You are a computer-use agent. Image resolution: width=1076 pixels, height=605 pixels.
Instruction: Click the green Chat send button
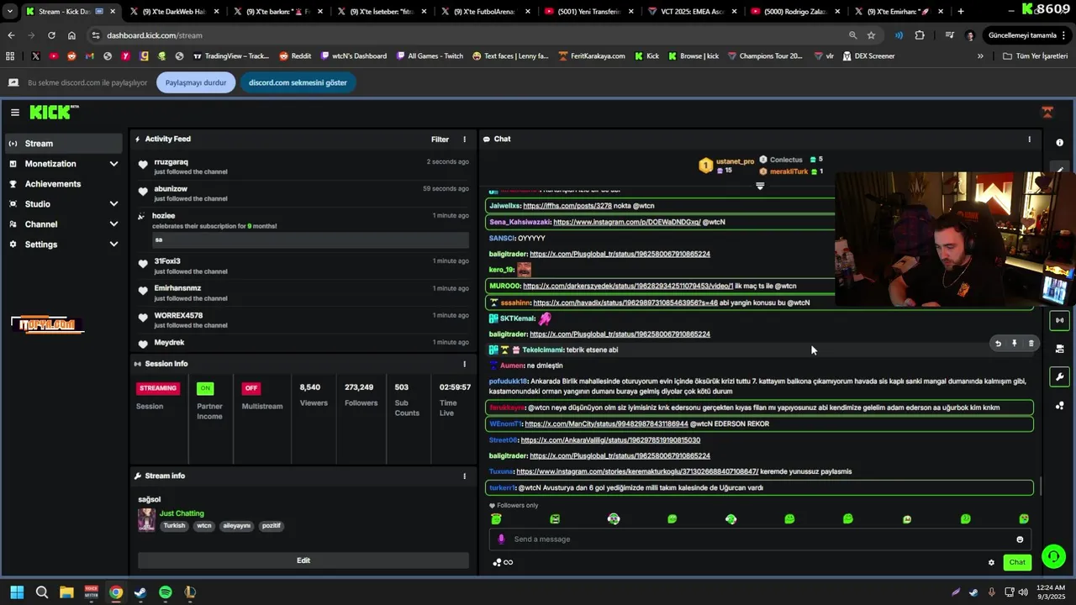point(1017,563)
